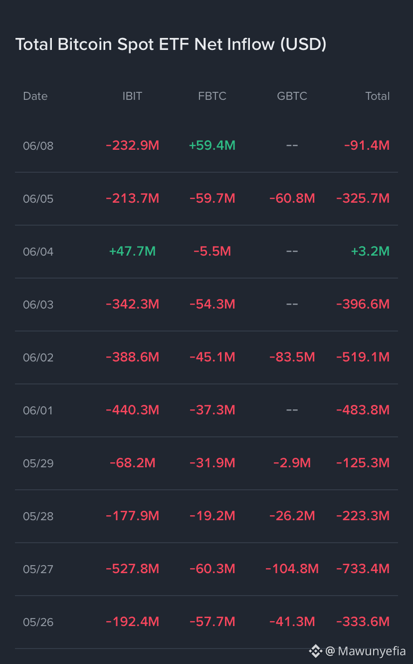Select the -342.3M IBIT value
413x664 pixels.
click(x=132, y=304)
